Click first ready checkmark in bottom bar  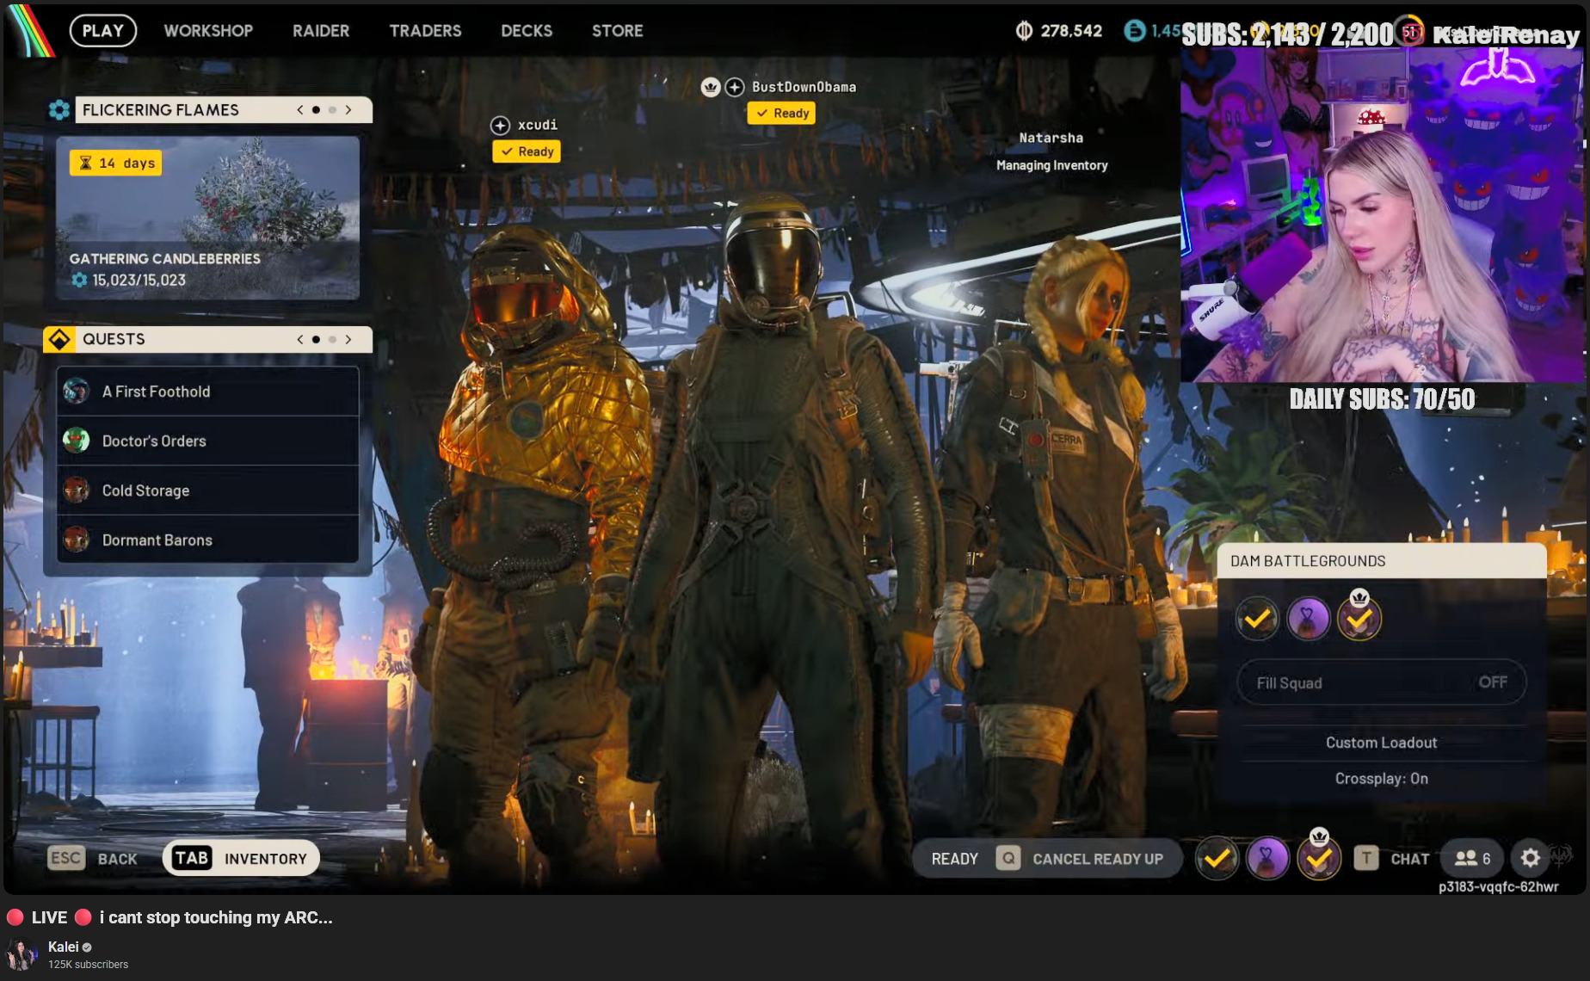(1217, 858)
